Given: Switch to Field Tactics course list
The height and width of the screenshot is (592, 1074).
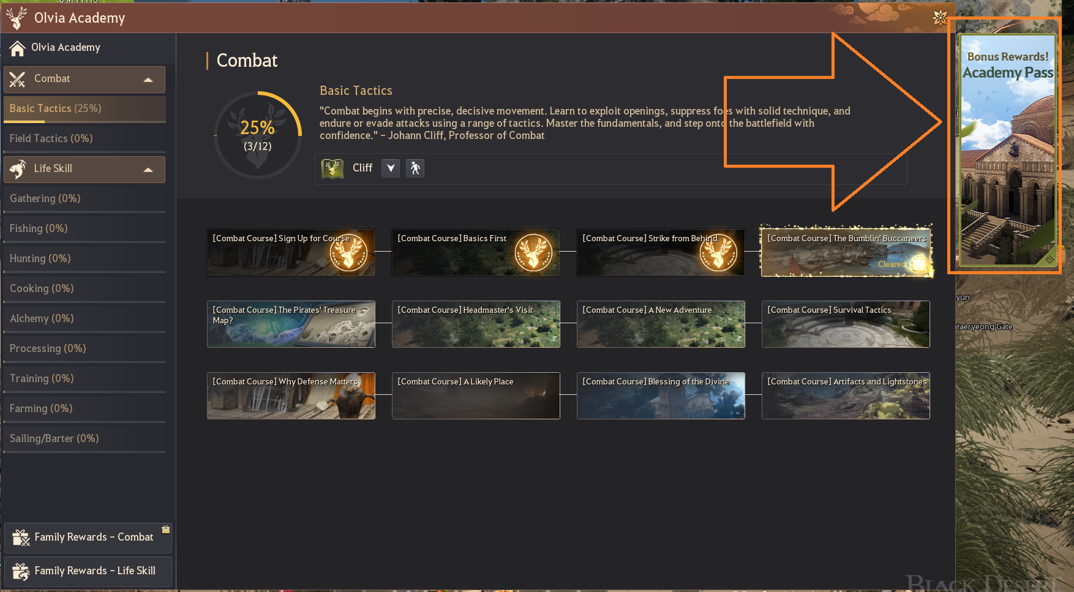Looking at the screenshot, I should pos(51,138).
